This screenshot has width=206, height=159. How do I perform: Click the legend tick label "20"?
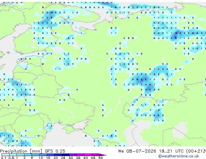tap(56, 158)
